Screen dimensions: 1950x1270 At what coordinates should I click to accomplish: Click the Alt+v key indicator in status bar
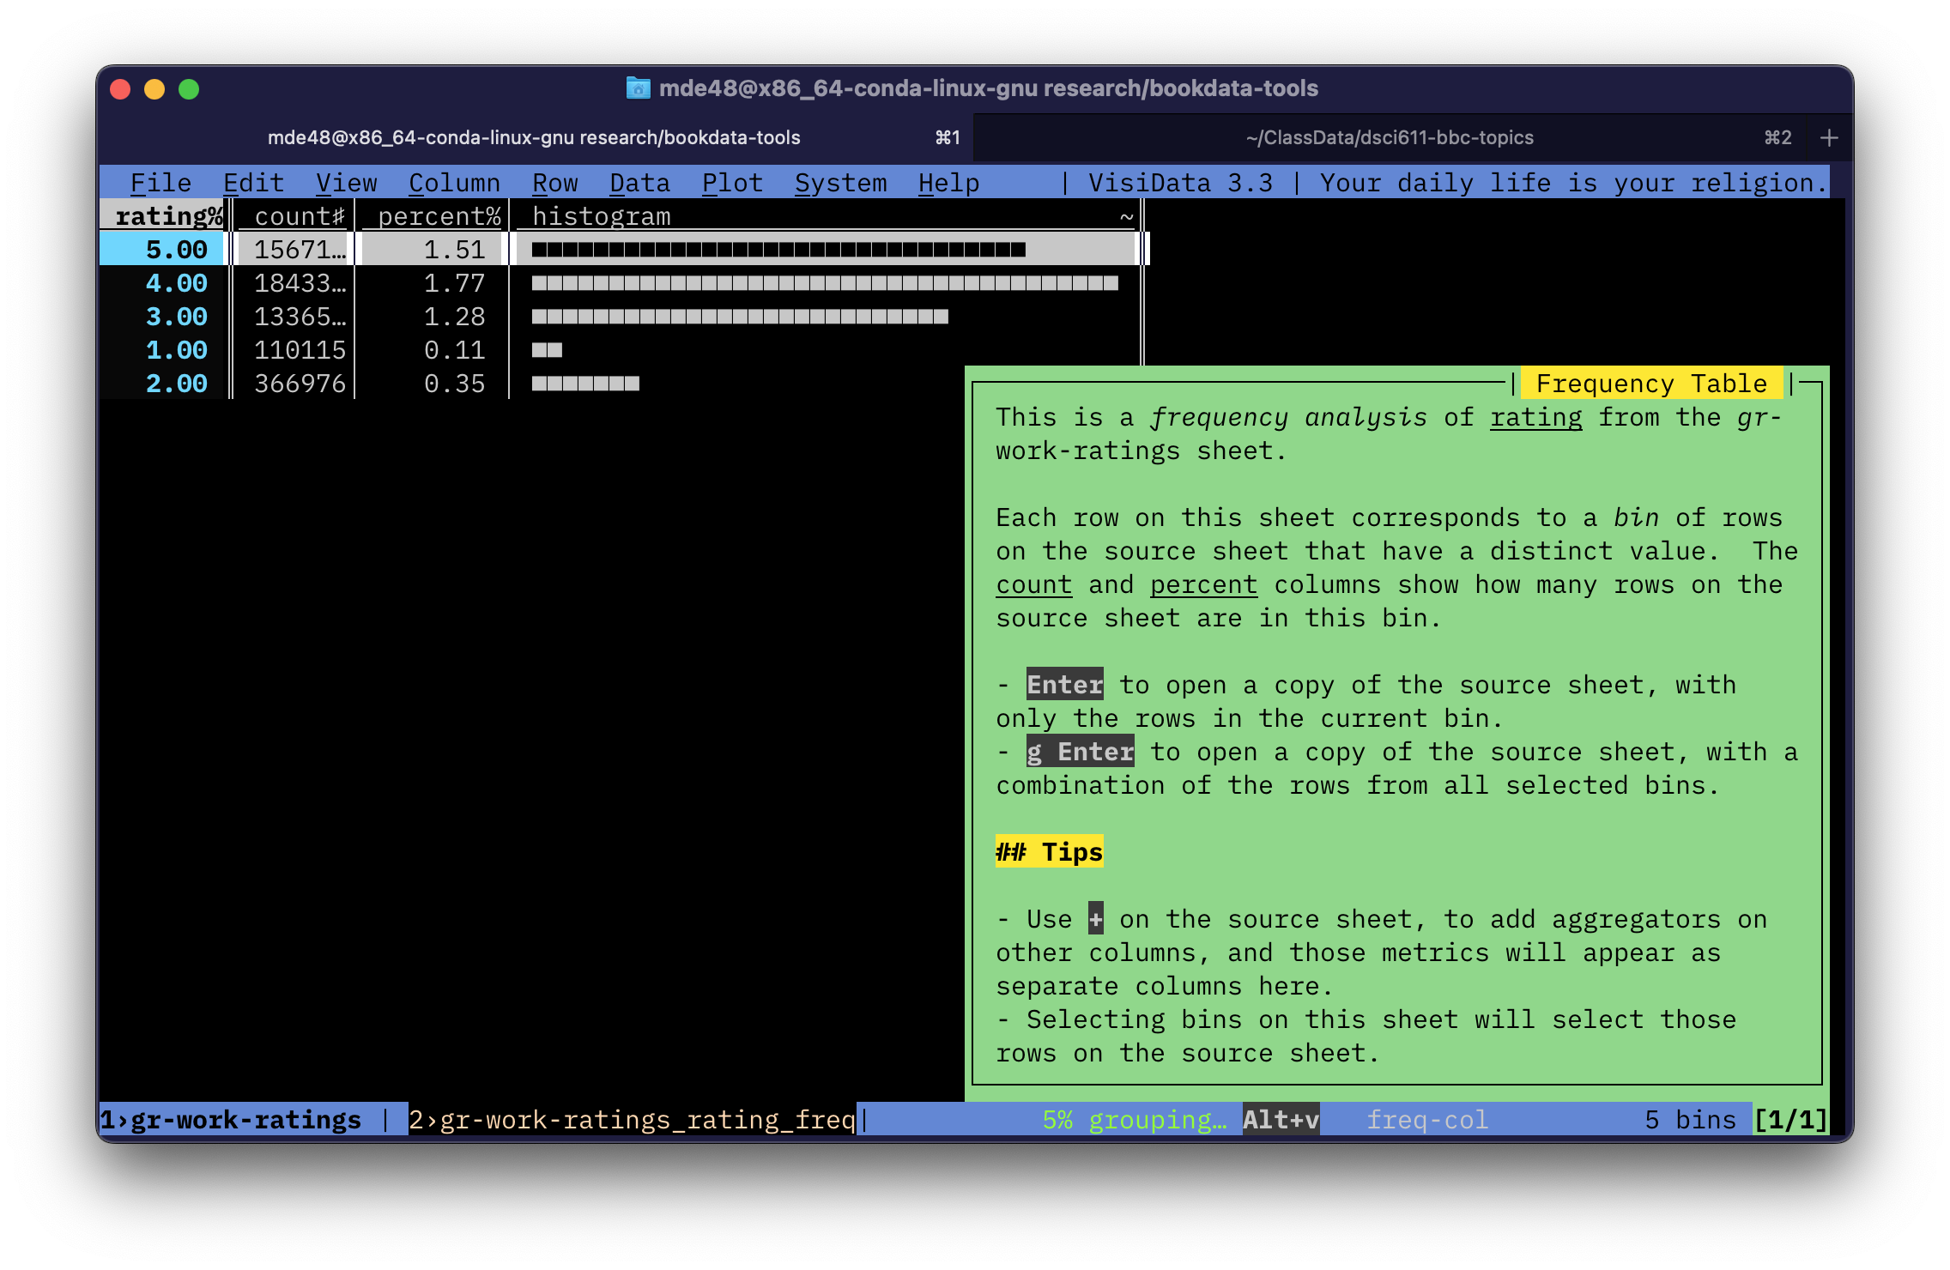(x=1280, y=1120)
